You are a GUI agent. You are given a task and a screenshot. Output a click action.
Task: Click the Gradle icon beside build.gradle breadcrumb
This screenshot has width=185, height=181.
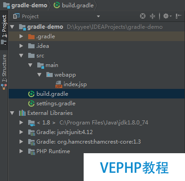pos(57,5)
